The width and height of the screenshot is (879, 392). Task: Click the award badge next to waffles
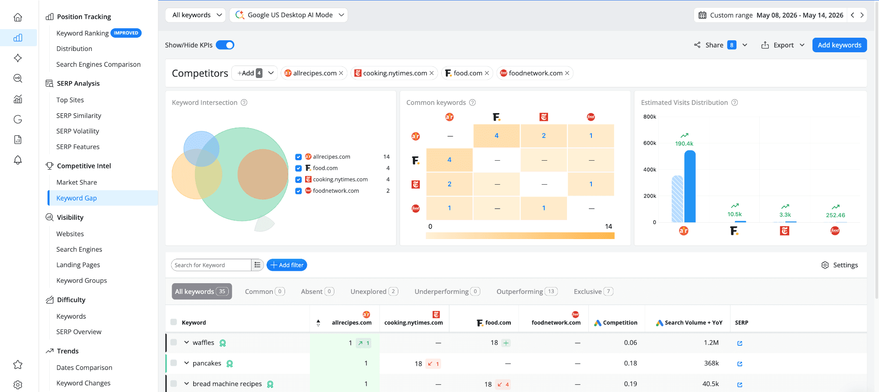tap(223, 343)
